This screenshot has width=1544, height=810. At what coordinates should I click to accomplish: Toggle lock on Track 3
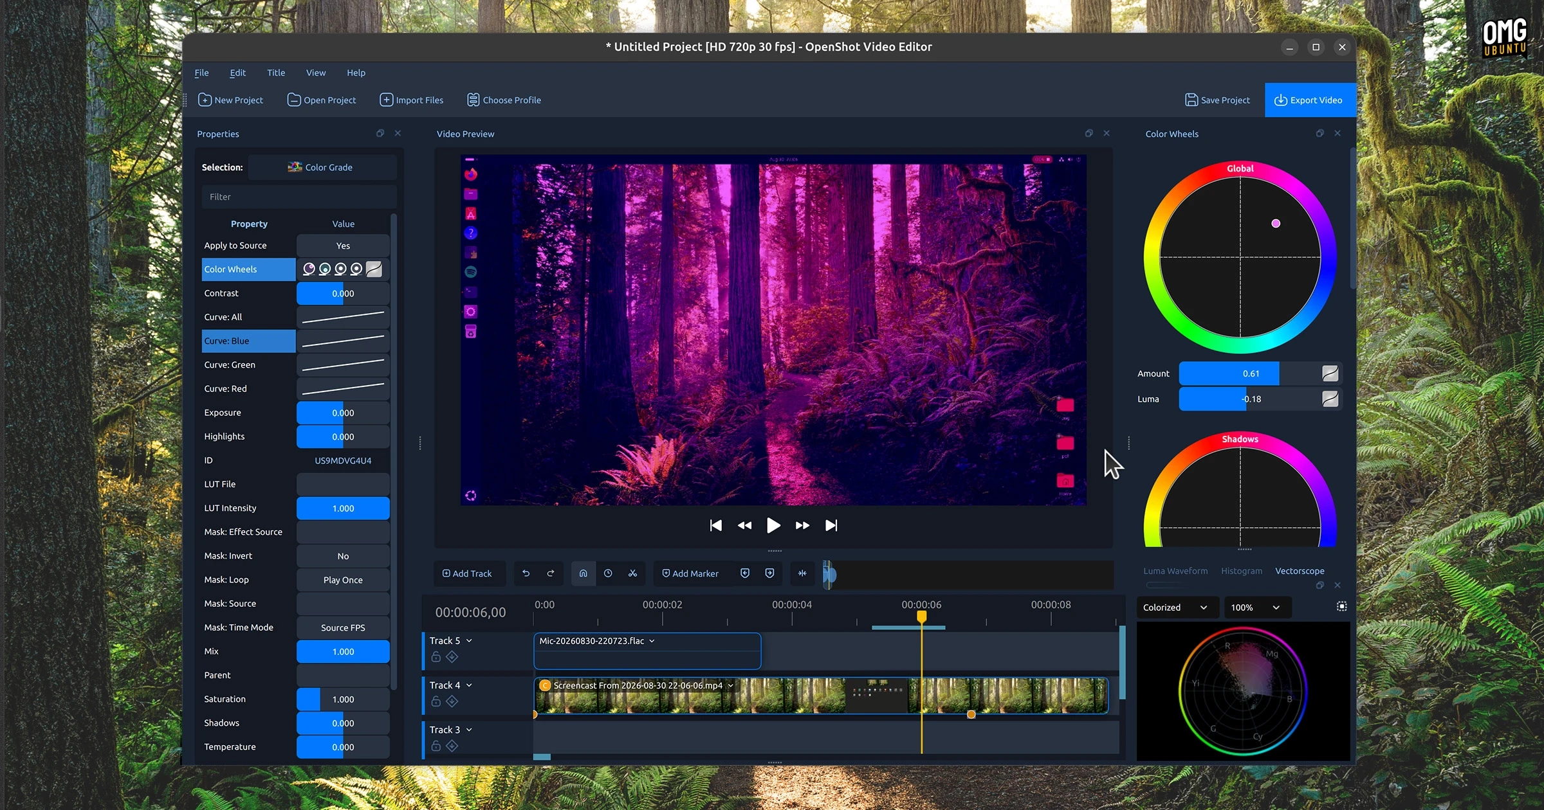point(436,746)
